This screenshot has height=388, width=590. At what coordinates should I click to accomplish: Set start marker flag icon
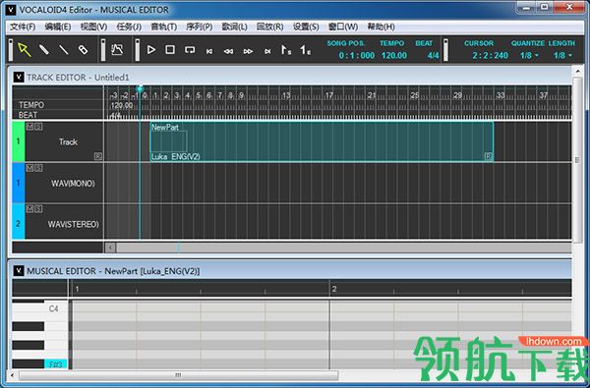click(286, 50)
